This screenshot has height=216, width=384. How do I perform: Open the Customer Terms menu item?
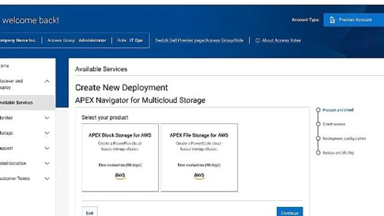[15, 178]
